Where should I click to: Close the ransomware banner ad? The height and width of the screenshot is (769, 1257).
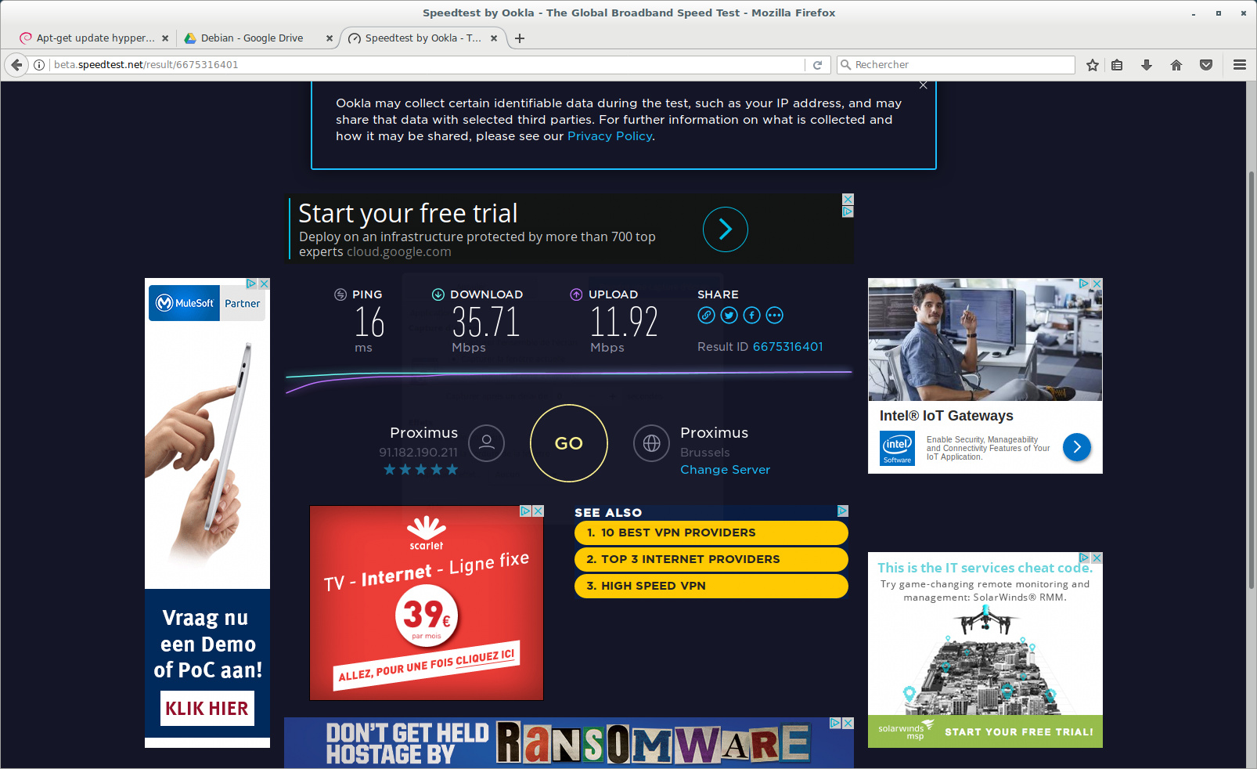tap(848, 723)
